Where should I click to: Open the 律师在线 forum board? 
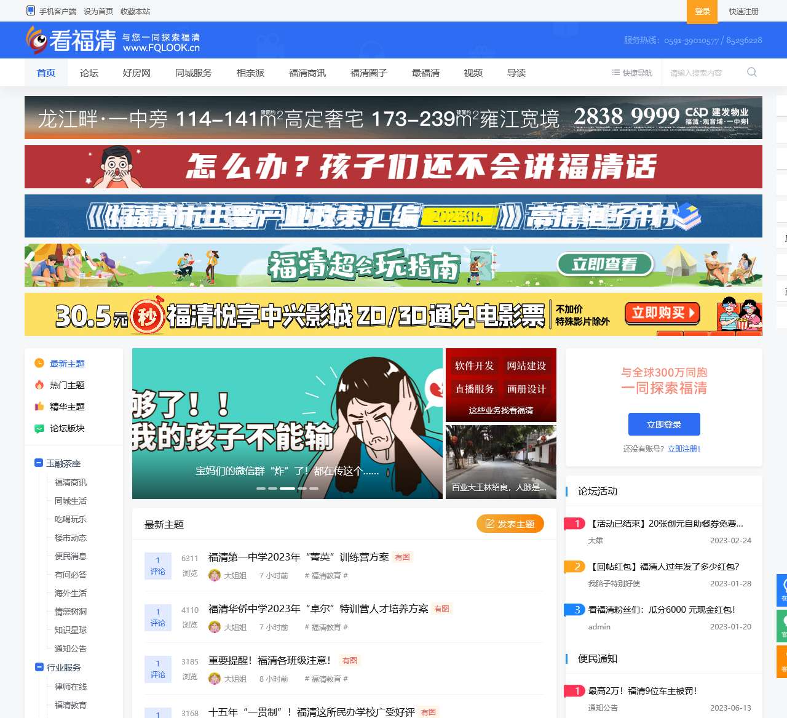point(71,687)
